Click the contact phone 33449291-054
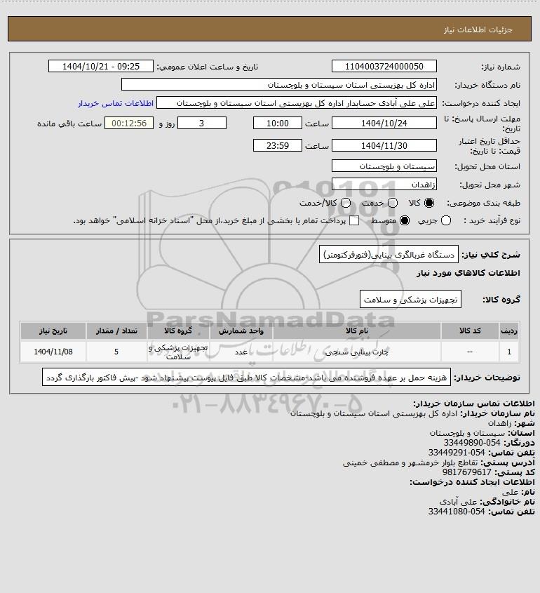 click(457, 453)
